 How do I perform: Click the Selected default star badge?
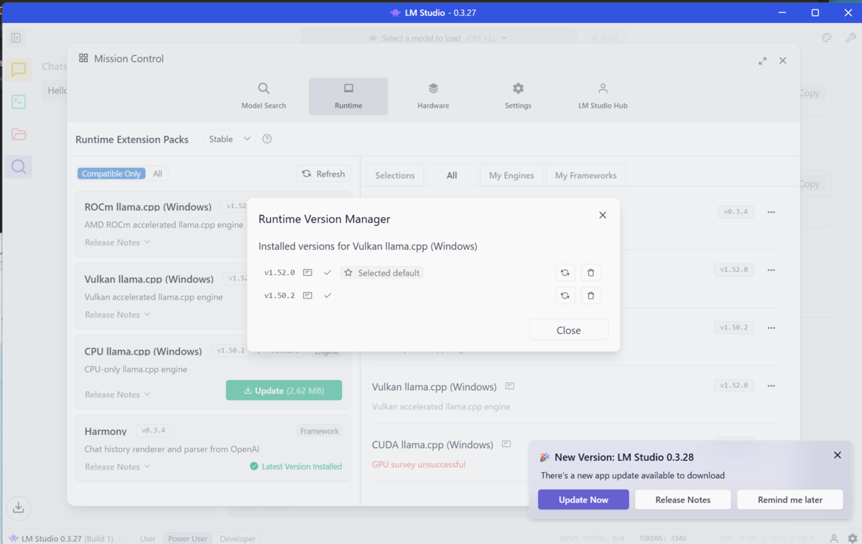coord(382,273)
